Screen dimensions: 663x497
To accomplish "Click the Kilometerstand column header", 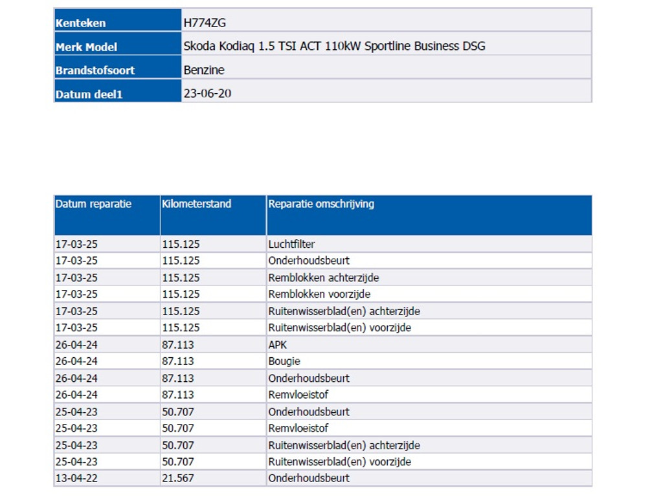I will 197,204.
